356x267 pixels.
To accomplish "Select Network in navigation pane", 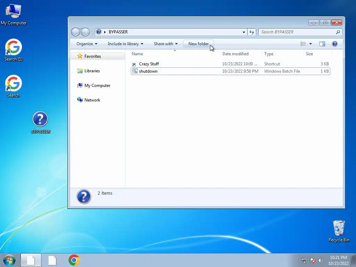I will tap(92, 100).
